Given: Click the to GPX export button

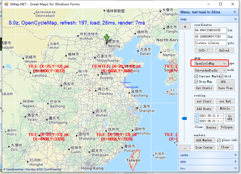Looking at the screenshot, I should [x=230, y=118].
